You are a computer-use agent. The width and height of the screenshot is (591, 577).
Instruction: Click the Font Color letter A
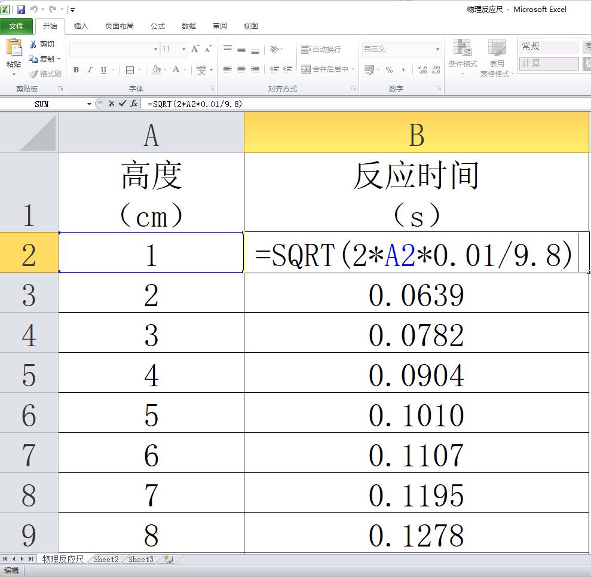pos(176,69)
